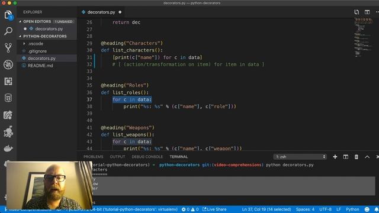Collapse the Open Editors section
The width and height of the screenshot is (379, 213).
(x=20, y=21)
